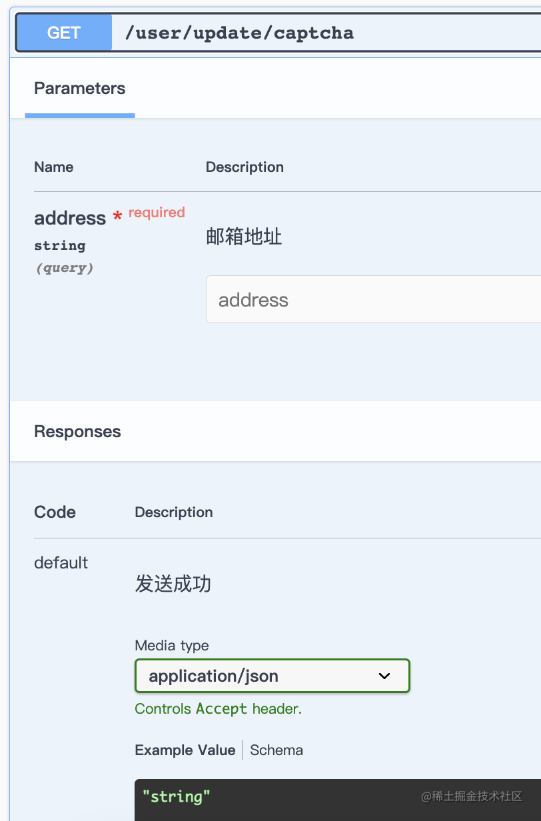Click the "string" example value code block
Screen dimensions: 541x821
[x=177, y=796]
